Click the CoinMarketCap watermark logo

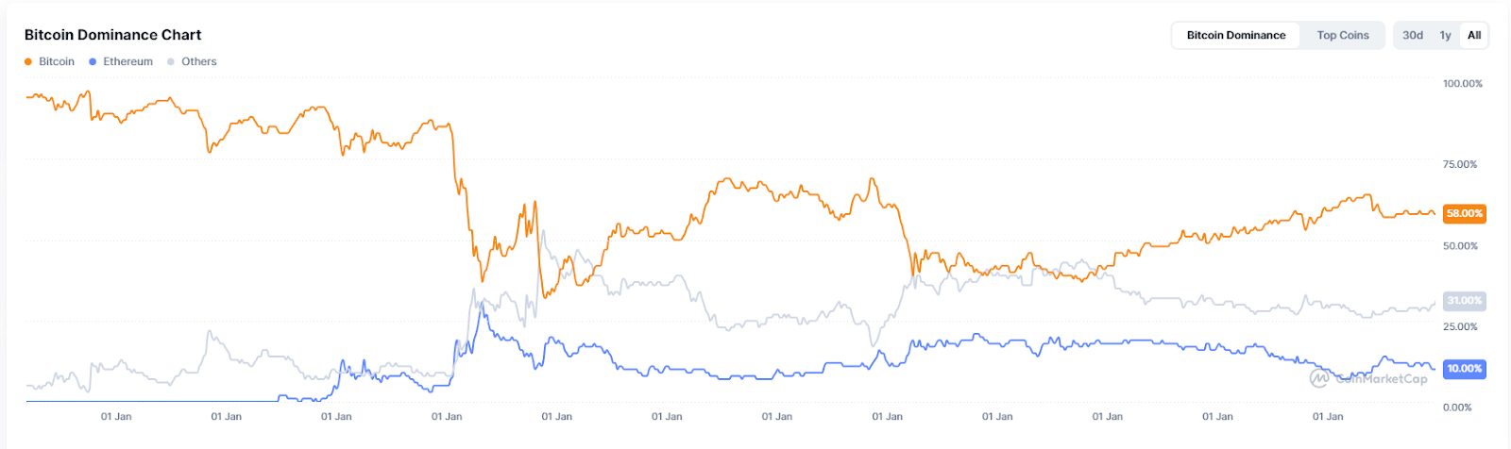coord(1319,379)
